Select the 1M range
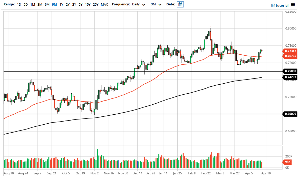Image resolution: width=299 pixels, height=179 pixels. click(x=33, y=4)
